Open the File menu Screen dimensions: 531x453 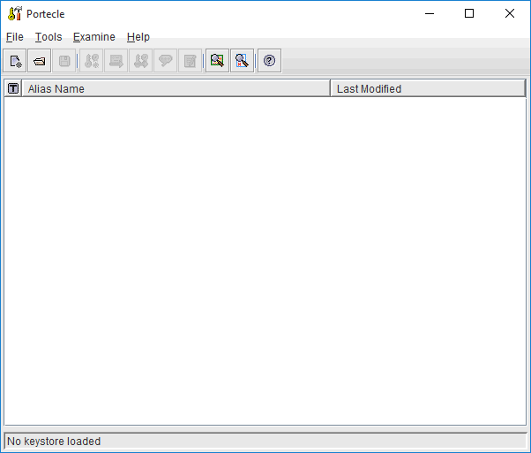(14, 37)
